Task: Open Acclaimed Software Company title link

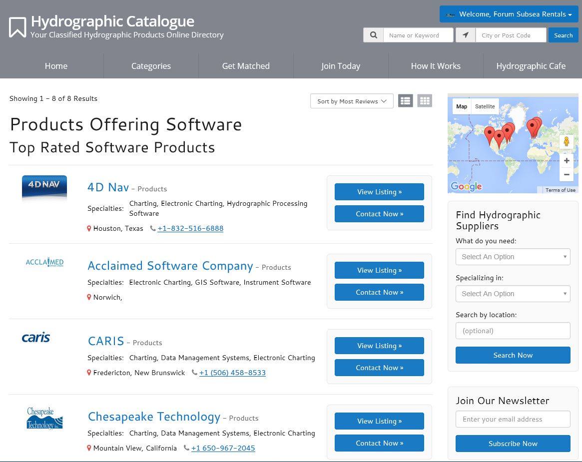Action: [170, 266]
